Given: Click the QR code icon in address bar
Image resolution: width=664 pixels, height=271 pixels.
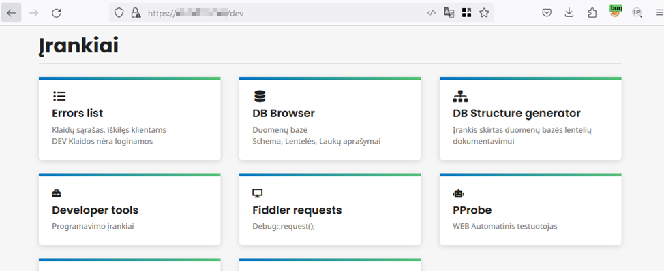Looking at the screenshot, I should (467, 13).
